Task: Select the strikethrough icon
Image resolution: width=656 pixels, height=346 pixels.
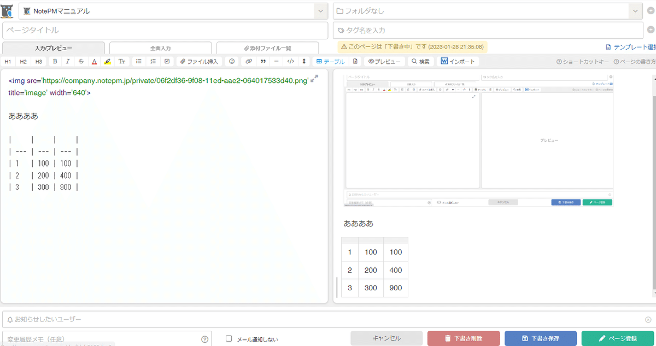Action: coord(81,61)
